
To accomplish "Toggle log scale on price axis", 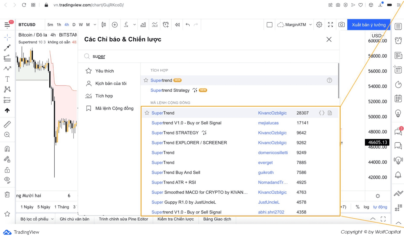I will (366, 207).
